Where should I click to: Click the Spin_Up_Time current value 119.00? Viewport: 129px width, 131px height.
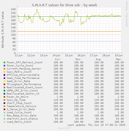pos(58,100)
